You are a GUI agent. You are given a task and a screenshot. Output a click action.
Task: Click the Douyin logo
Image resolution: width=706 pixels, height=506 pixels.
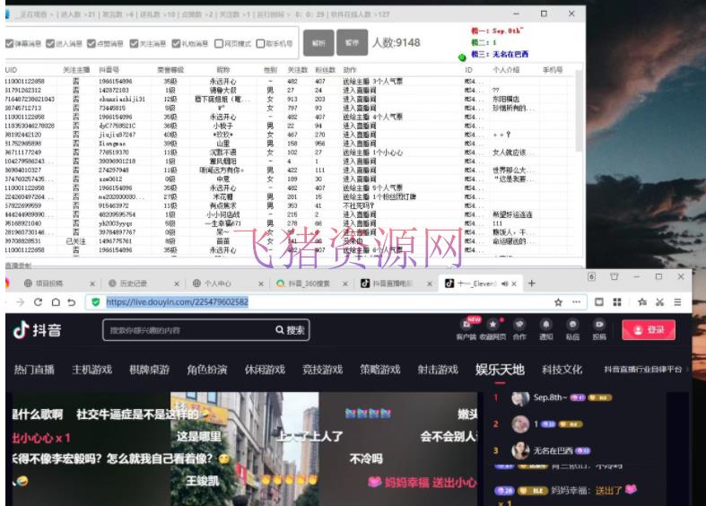[37, 330]
